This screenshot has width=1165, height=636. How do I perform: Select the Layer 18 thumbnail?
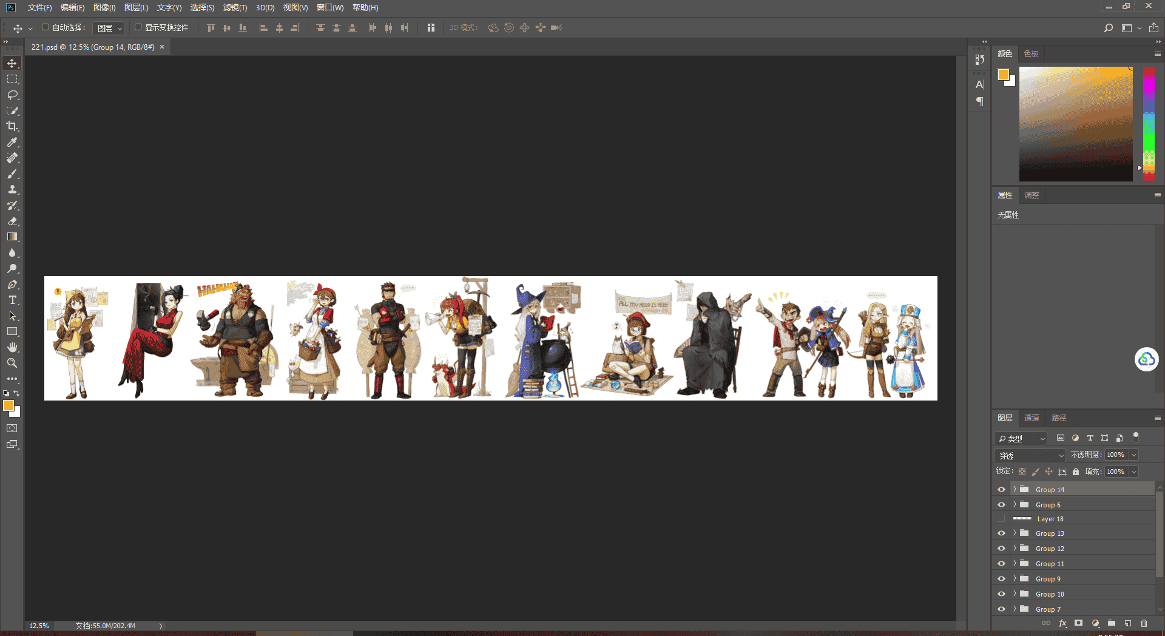tap(1022, 519)
